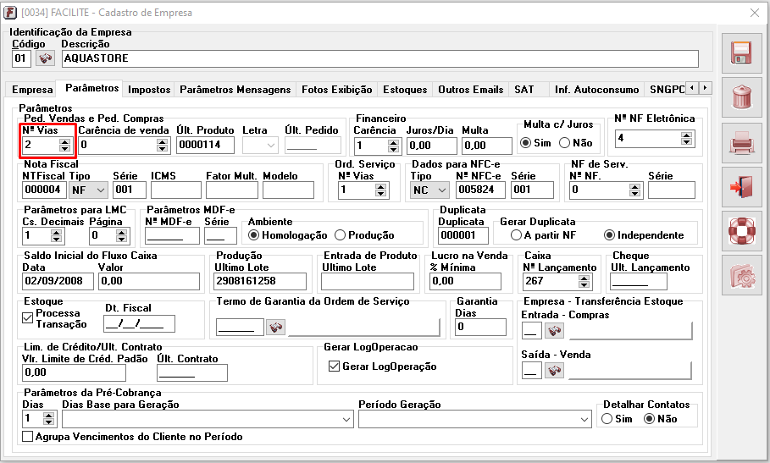Open company code search binoculars next to Código
The height and width of the screenshot is (463, 770).
(x=45, y=58)
